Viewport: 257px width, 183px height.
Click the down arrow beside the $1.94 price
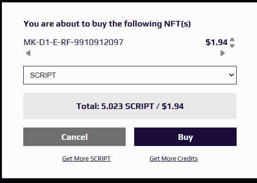(232, 46)
